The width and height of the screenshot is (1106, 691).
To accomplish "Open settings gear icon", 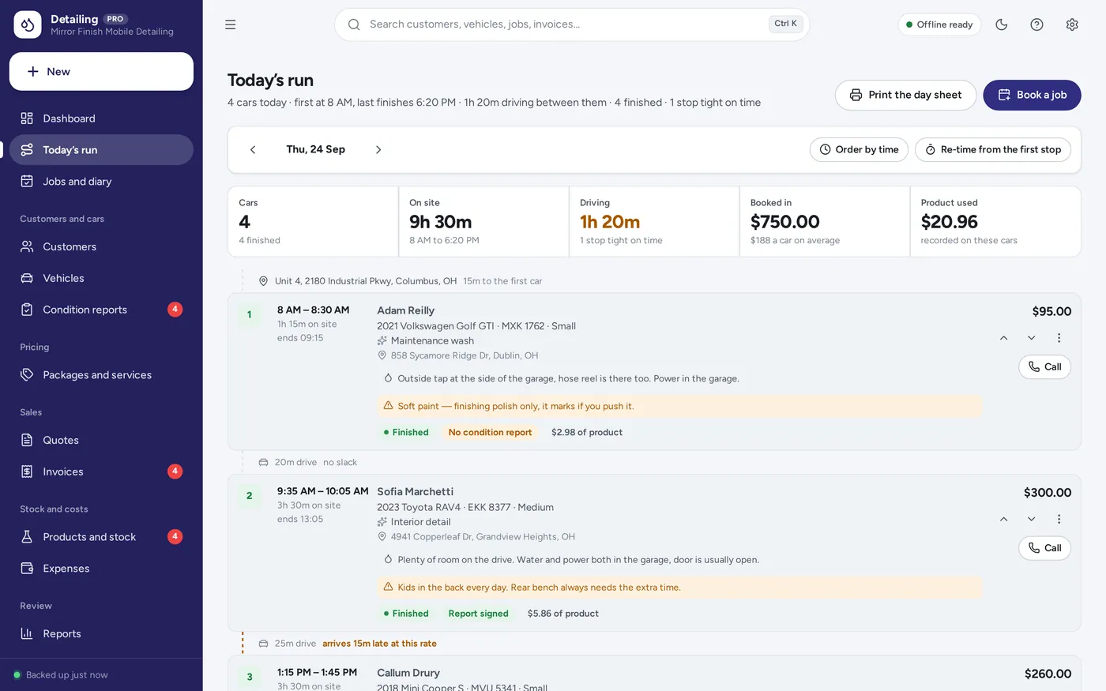I will click(x=1072, y=24).
